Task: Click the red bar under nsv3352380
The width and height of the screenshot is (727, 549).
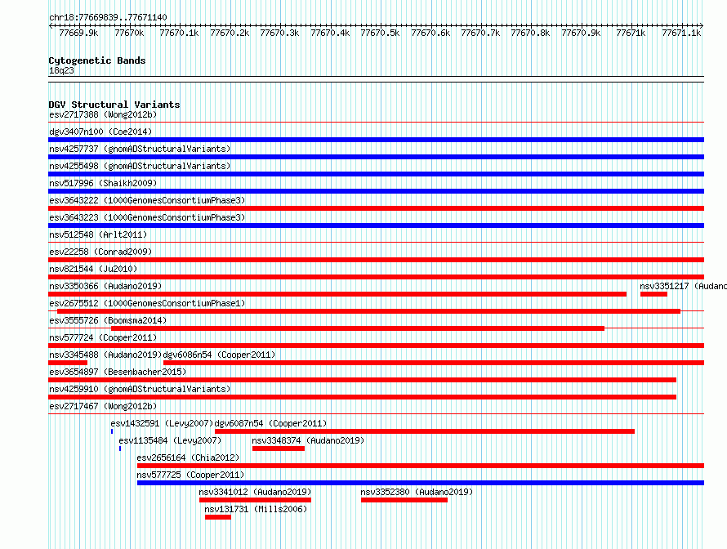Action: 404,500
